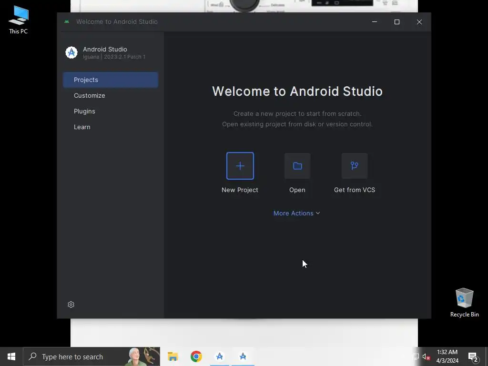Click the Get from VCS branch icon
The image size is (488, 366).
355,166
